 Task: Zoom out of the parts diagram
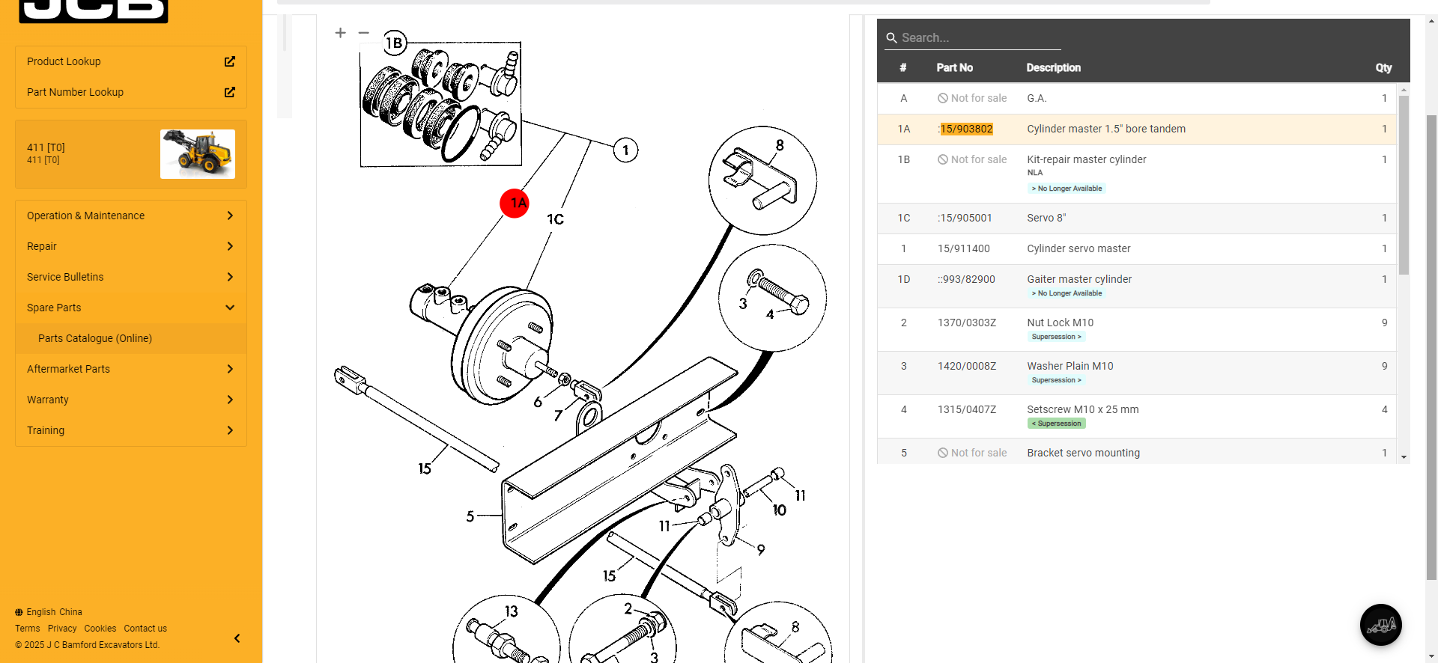[363, 33]
